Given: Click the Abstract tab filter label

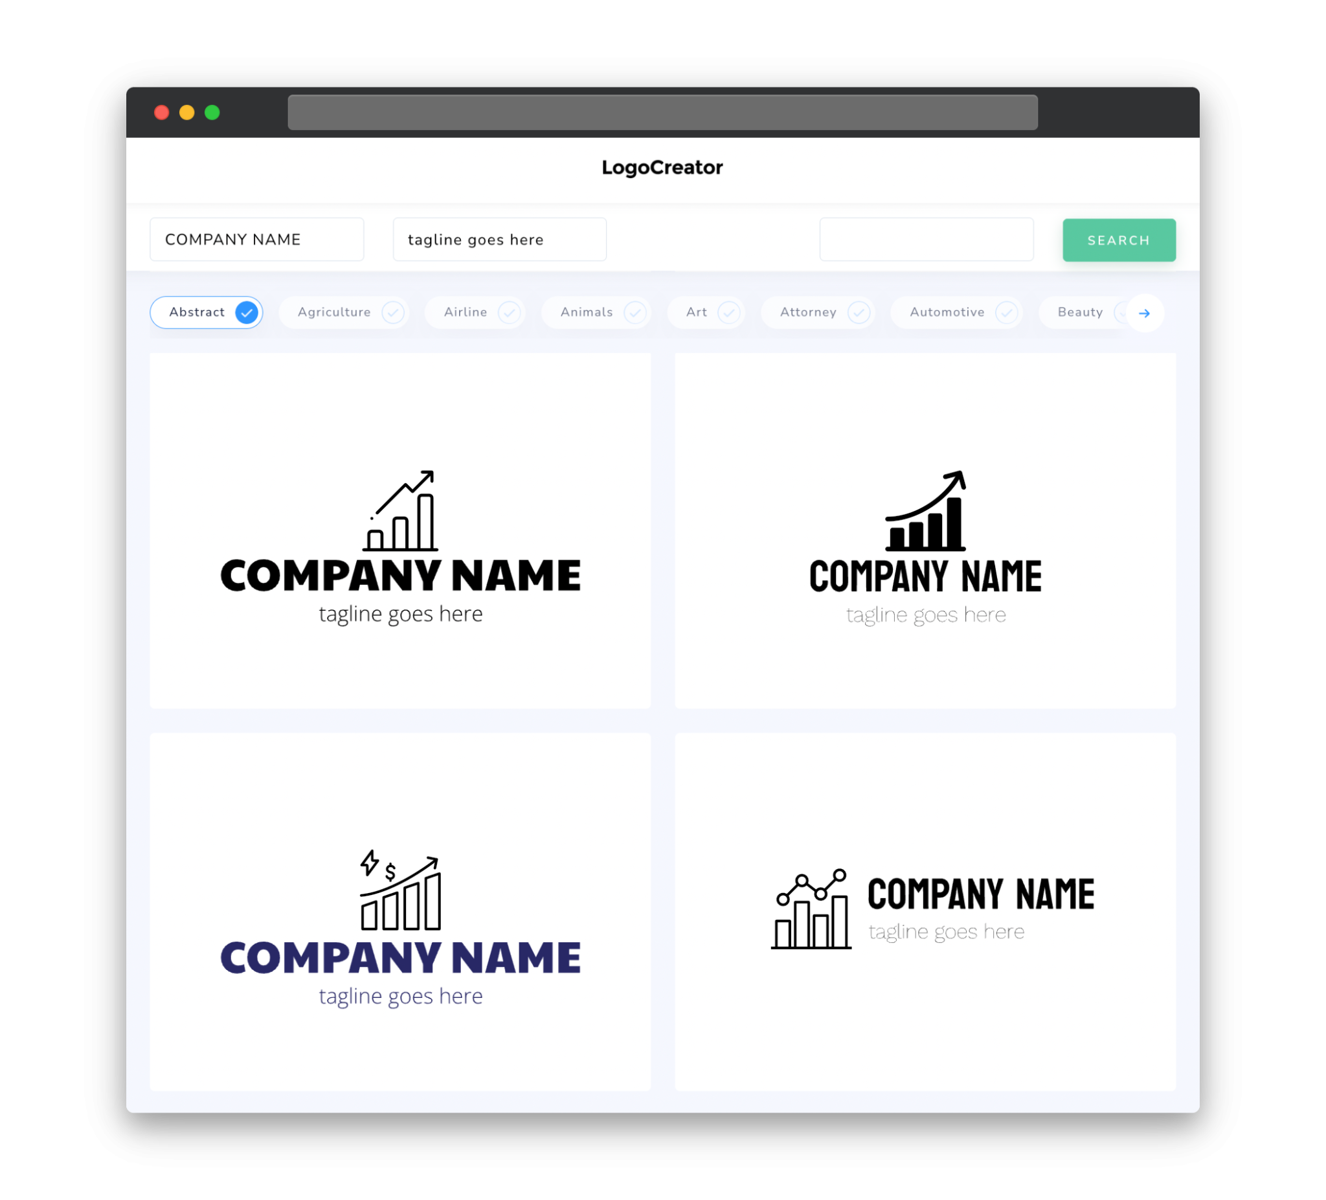Looking at the screenshot, I should (x=196, y=312).
